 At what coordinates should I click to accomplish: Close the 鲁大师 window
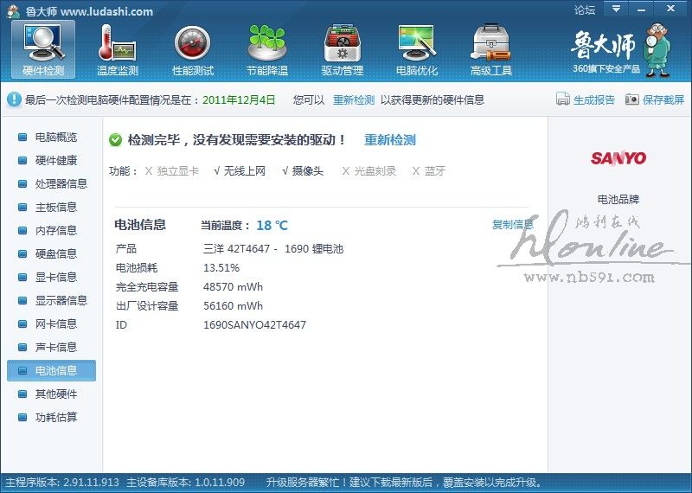click(671, 9)
